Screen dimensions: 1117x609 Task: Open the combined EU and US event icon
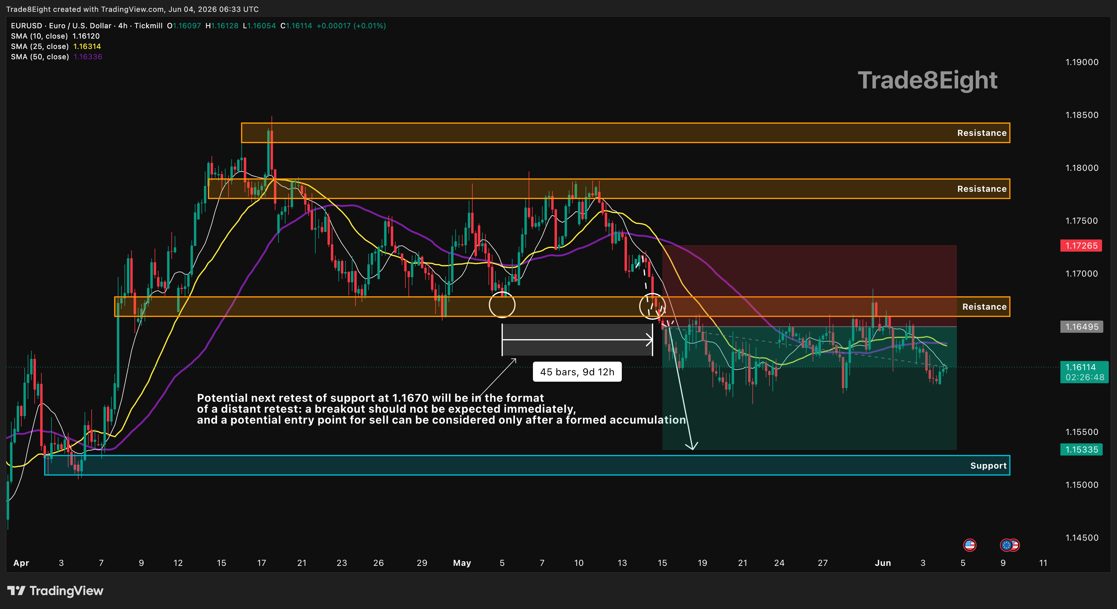click(x=1010, y=545)
